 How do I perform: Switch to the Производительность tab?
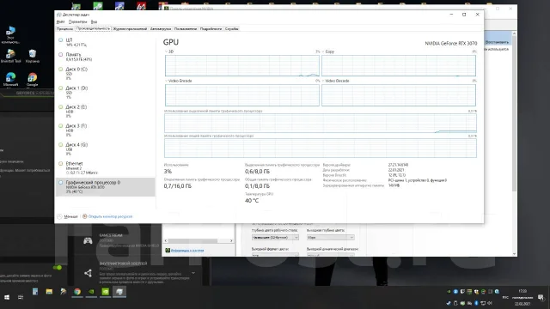pyautogui.click(x=94, y=28)
